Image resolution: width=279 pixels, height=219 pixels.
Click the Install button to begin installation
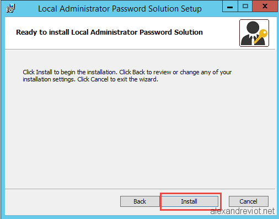coord(189,201)
